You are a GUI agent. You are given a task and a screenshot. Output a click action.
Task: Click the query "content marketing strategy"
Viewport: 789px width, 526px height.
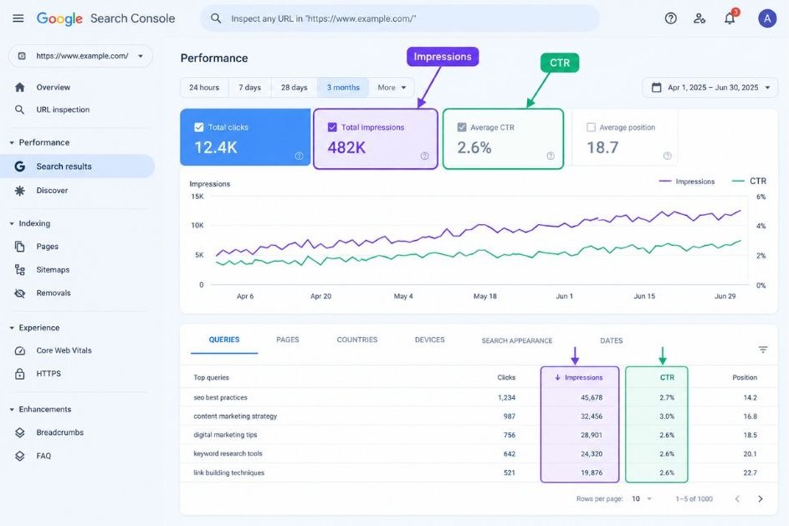click(x=235, y=416)
